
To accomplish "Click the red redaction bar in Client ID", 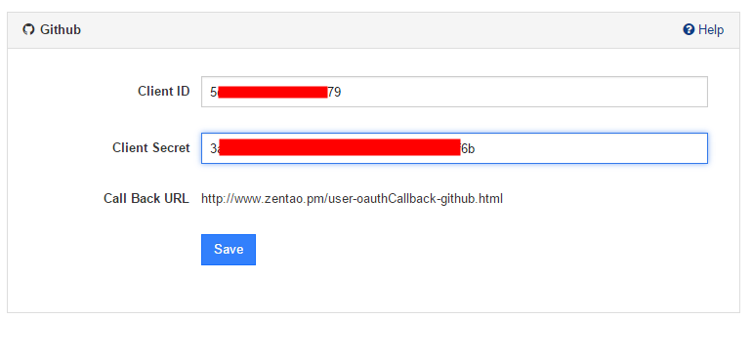I will (272, 92).
